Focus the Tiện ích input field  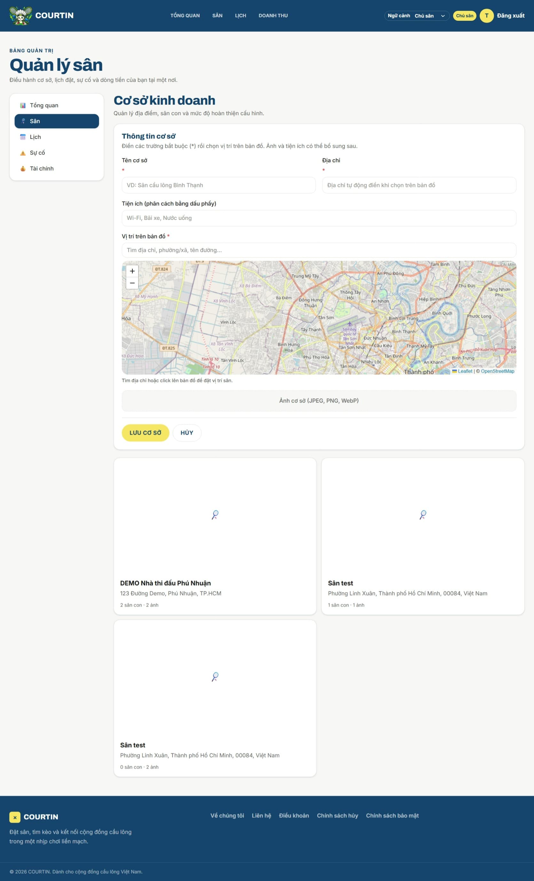pos(319,218)
